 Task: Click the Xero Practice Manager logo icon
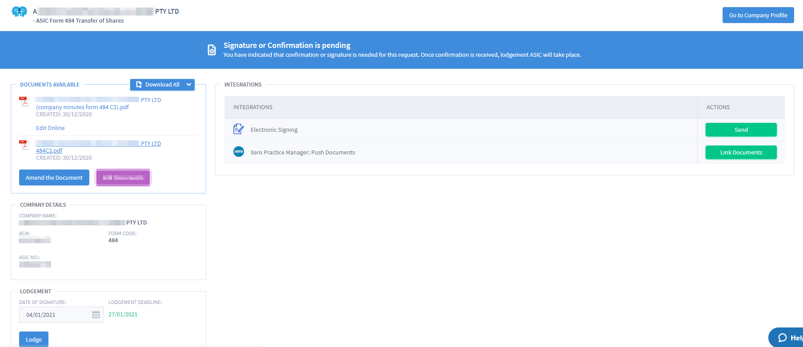pyautogui.click(x=239, y=152)
